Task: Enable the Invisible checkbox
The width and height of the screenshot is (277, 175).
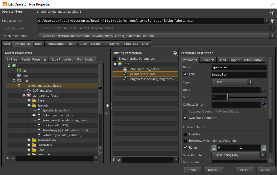Action: pos(185,135)
